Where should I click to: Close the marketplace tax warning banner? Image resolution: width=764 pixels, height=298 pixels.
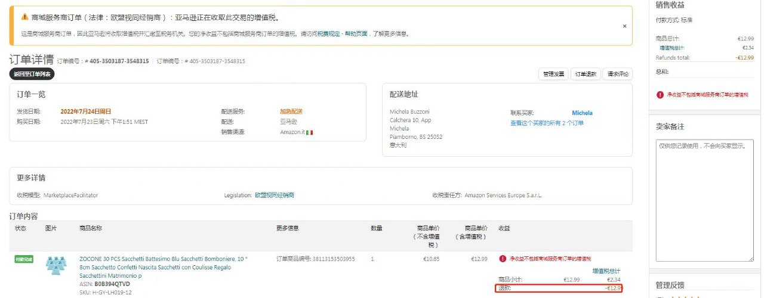click(624, 26)
